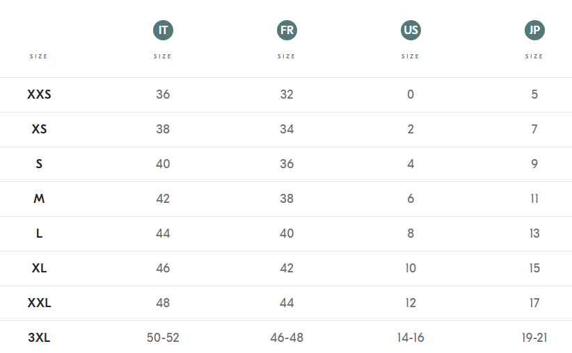The width and height of the screenshot is (572, 353).
Task: Click JP size range 19-21
Action: coord(534,338)
